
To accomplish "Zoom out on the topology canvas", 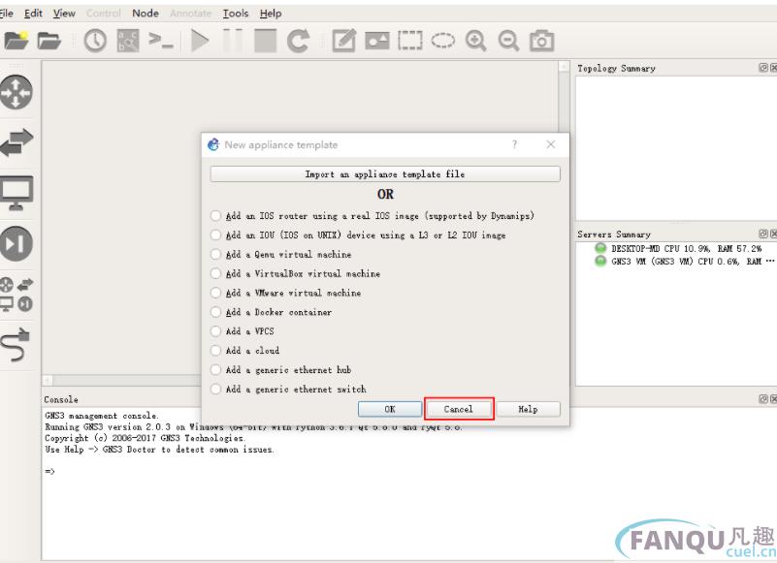I will click(x=508, y=41).
